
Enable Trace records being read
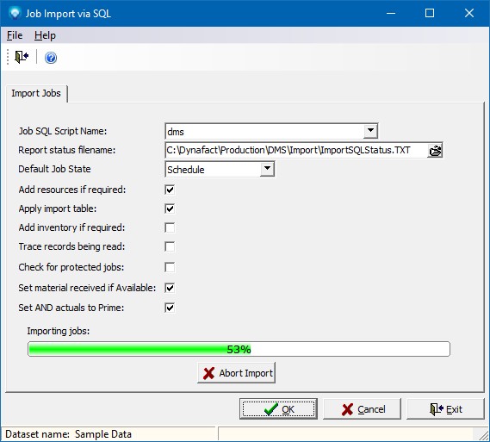[170, 246]
